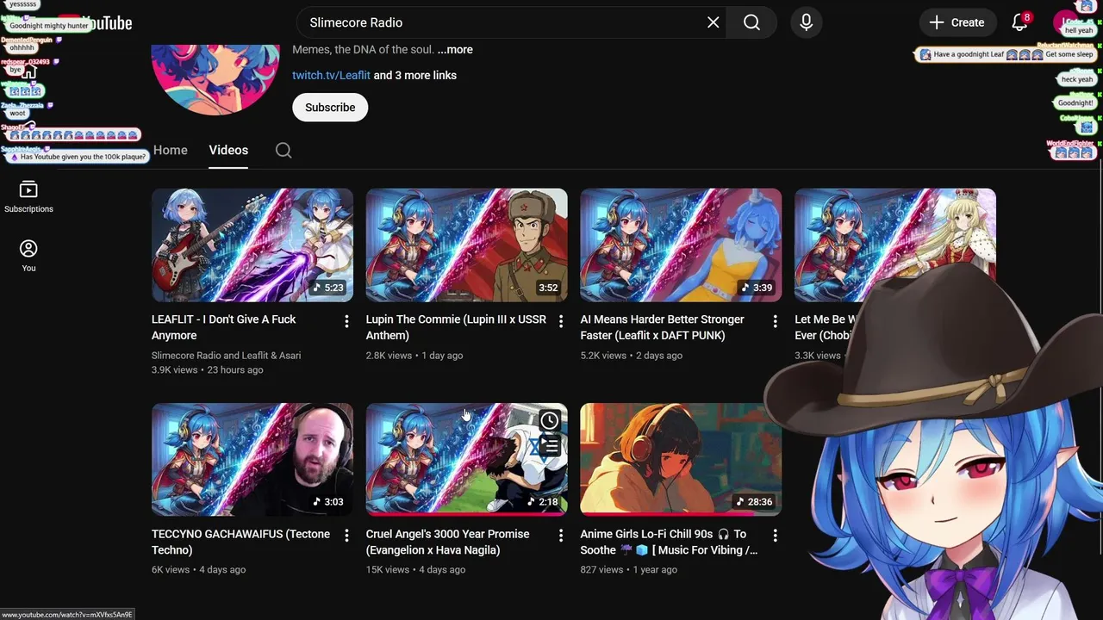Open options menu for LEAFLIT I Don't Give video
This screenshot has width=1103, height=620.
[346, 321]
